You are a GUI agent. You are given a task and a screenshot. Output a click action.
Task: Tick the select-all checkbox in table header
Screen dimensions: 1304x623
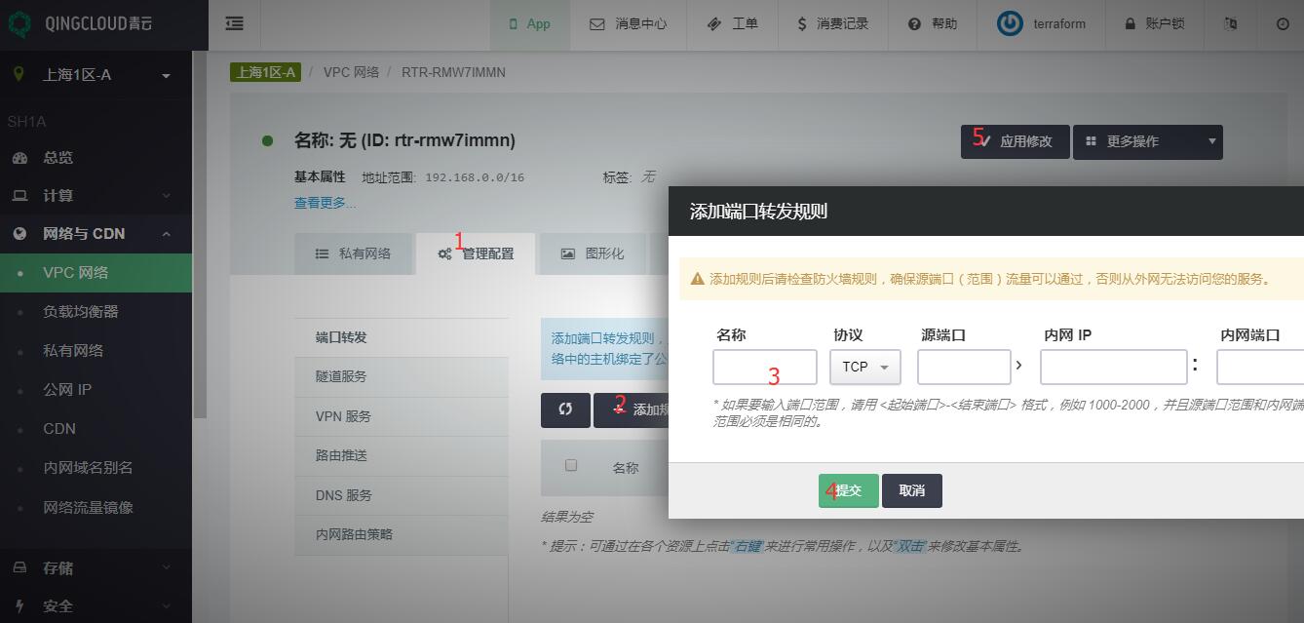click(571, 465)
